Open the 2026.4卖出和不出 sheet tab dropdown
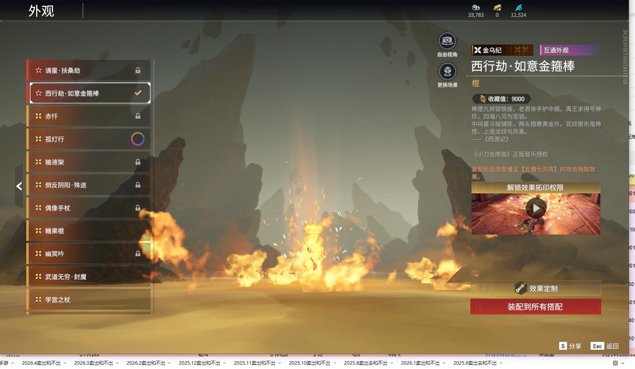635x369 pixels. [65, 363]
